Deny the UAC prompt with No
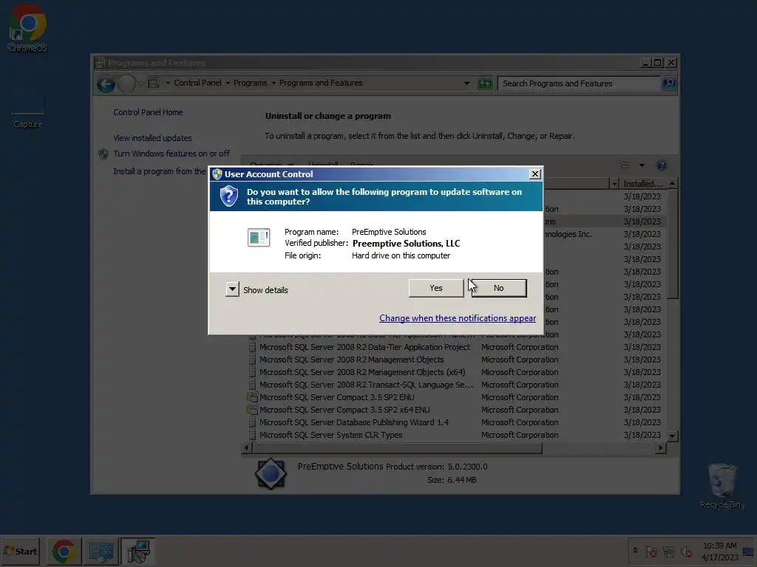This screenshot has height=567, width=757. tap(499, 288)
